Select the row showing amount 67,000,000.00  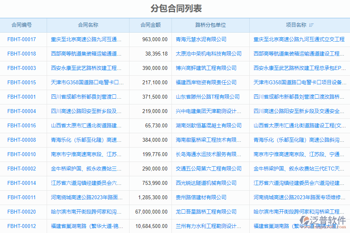[150, 212]
